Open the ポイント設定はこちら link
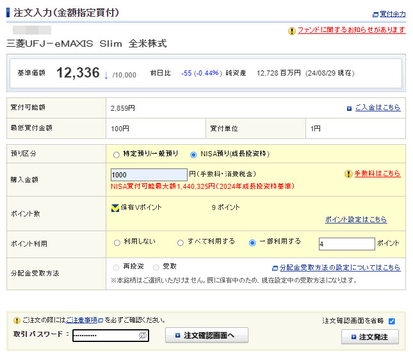413x358 pixels. click(355, 220)
